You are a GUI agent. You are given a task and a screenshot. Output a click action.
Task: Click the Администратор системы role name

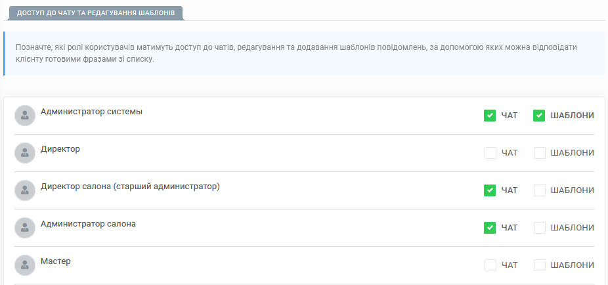click(91, 112)
